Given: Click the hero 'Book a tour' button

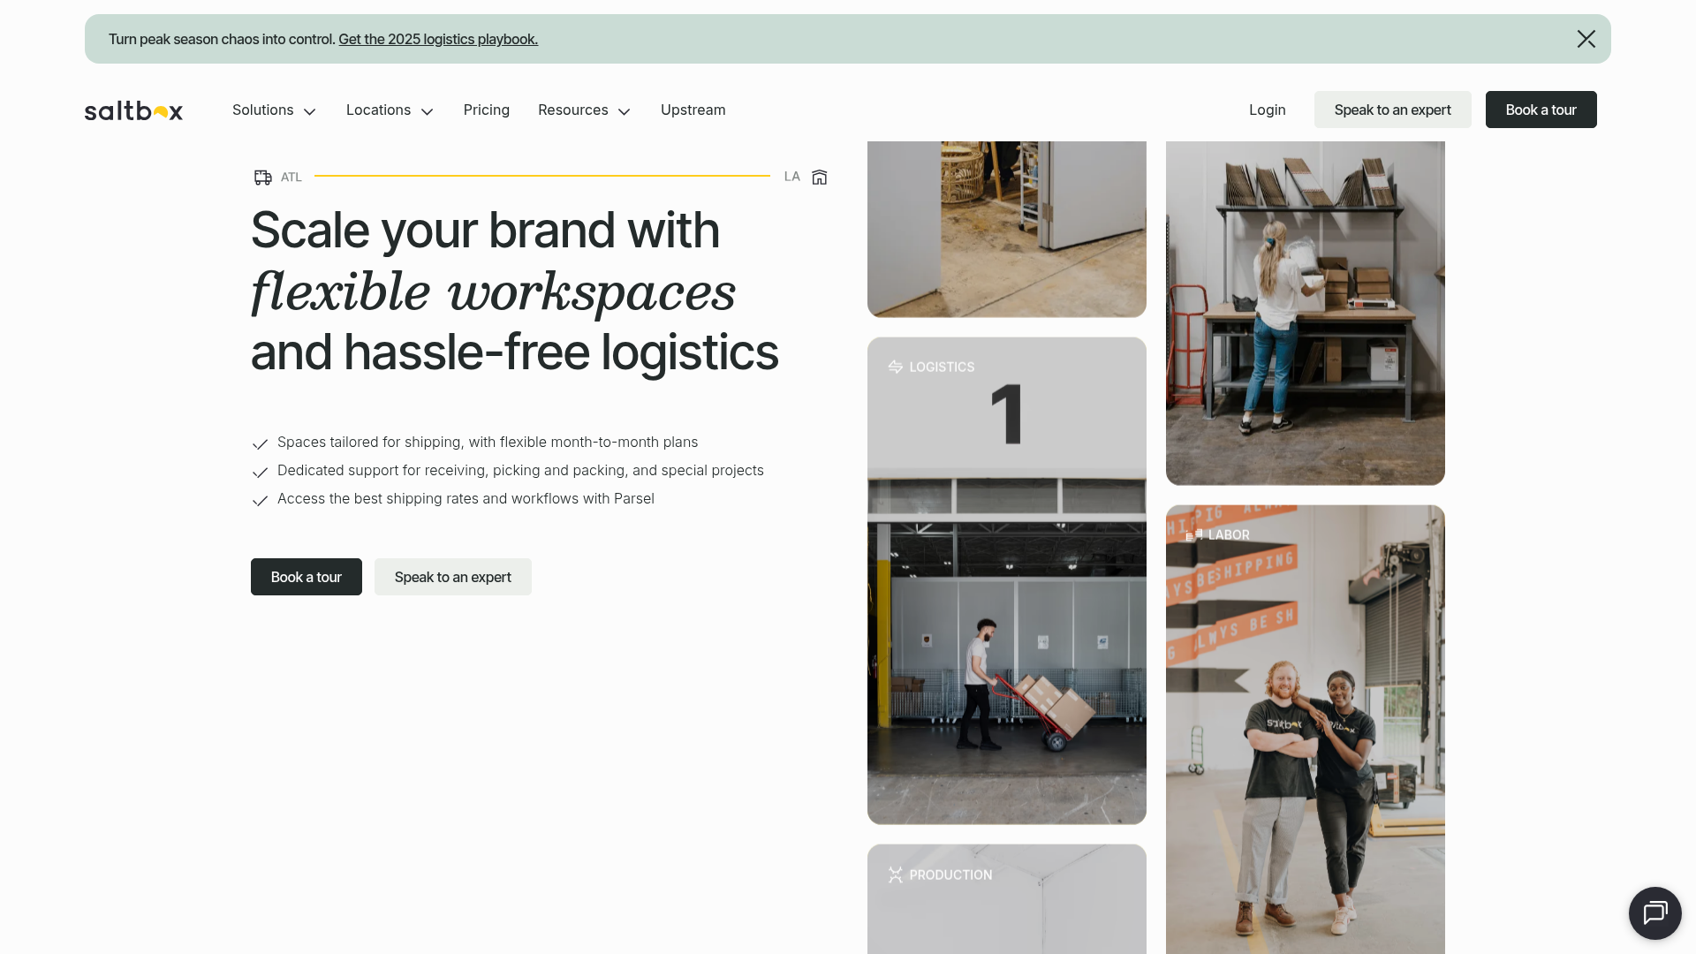Looking at the screenshot, I should tap(306, 577).
